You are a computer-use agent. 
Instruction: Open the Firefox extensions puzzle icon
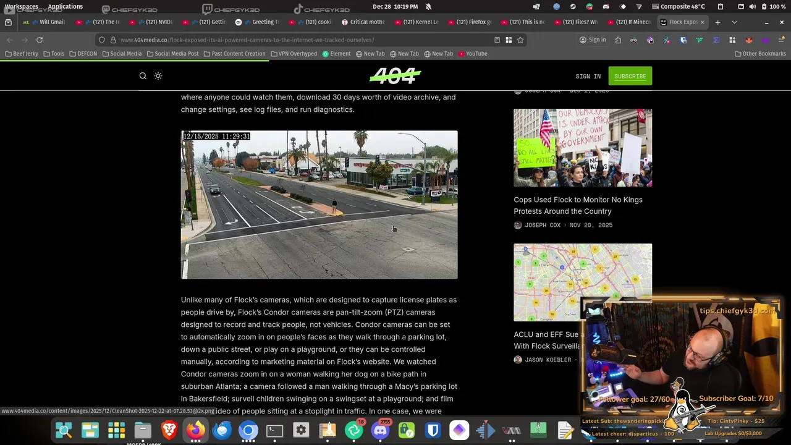tap(618, 40)
